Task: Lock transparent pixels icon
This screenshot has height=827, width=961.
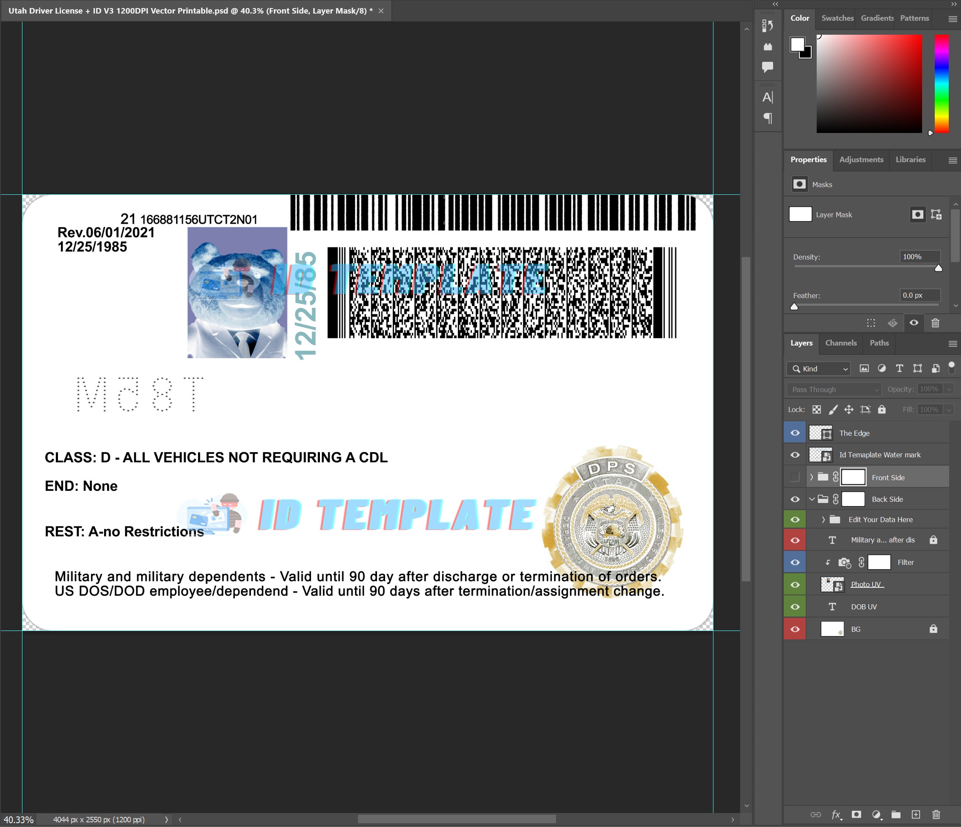Action: (x=816, y=409)
